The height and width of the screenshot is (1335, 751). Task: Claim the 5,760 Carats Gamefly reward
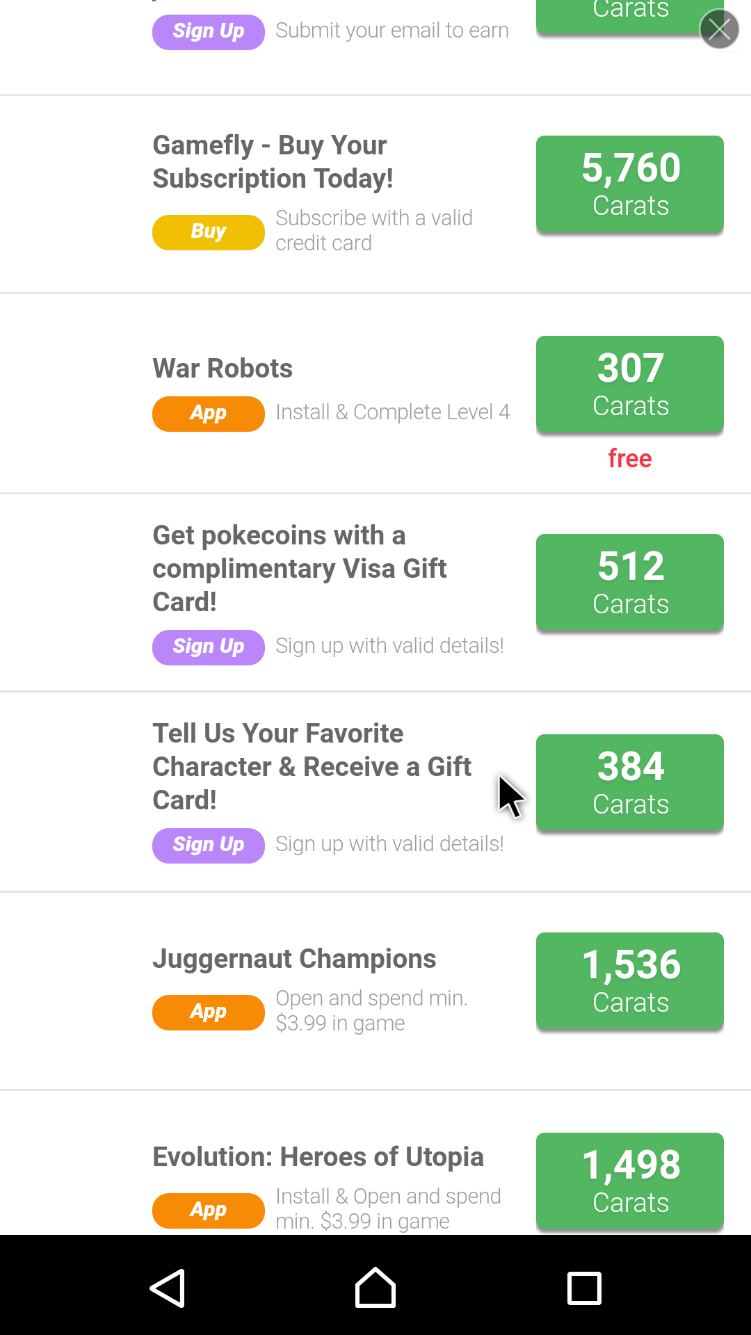pyautogui.click(x=629, y=184)
